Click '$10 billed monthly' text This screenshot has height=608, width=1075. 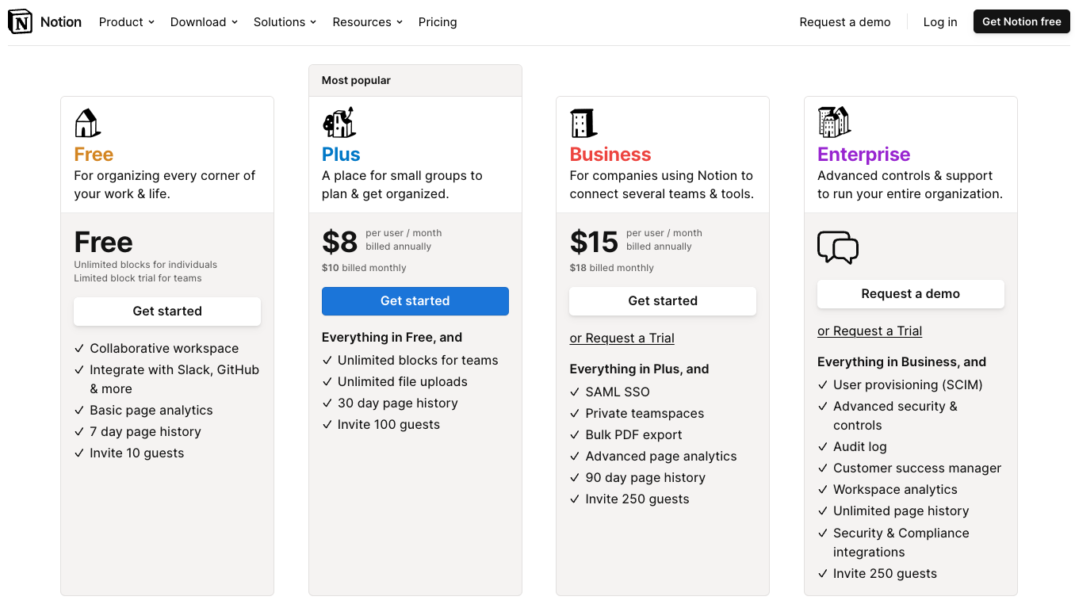(364, 268)
